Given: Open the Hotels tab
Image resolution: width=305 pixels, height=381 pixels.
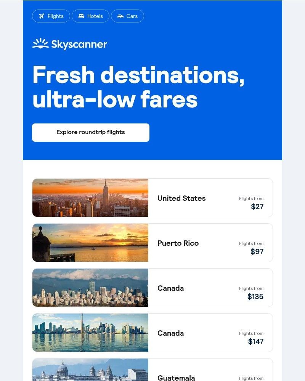Looking at the screenshot, I should 91,16.
